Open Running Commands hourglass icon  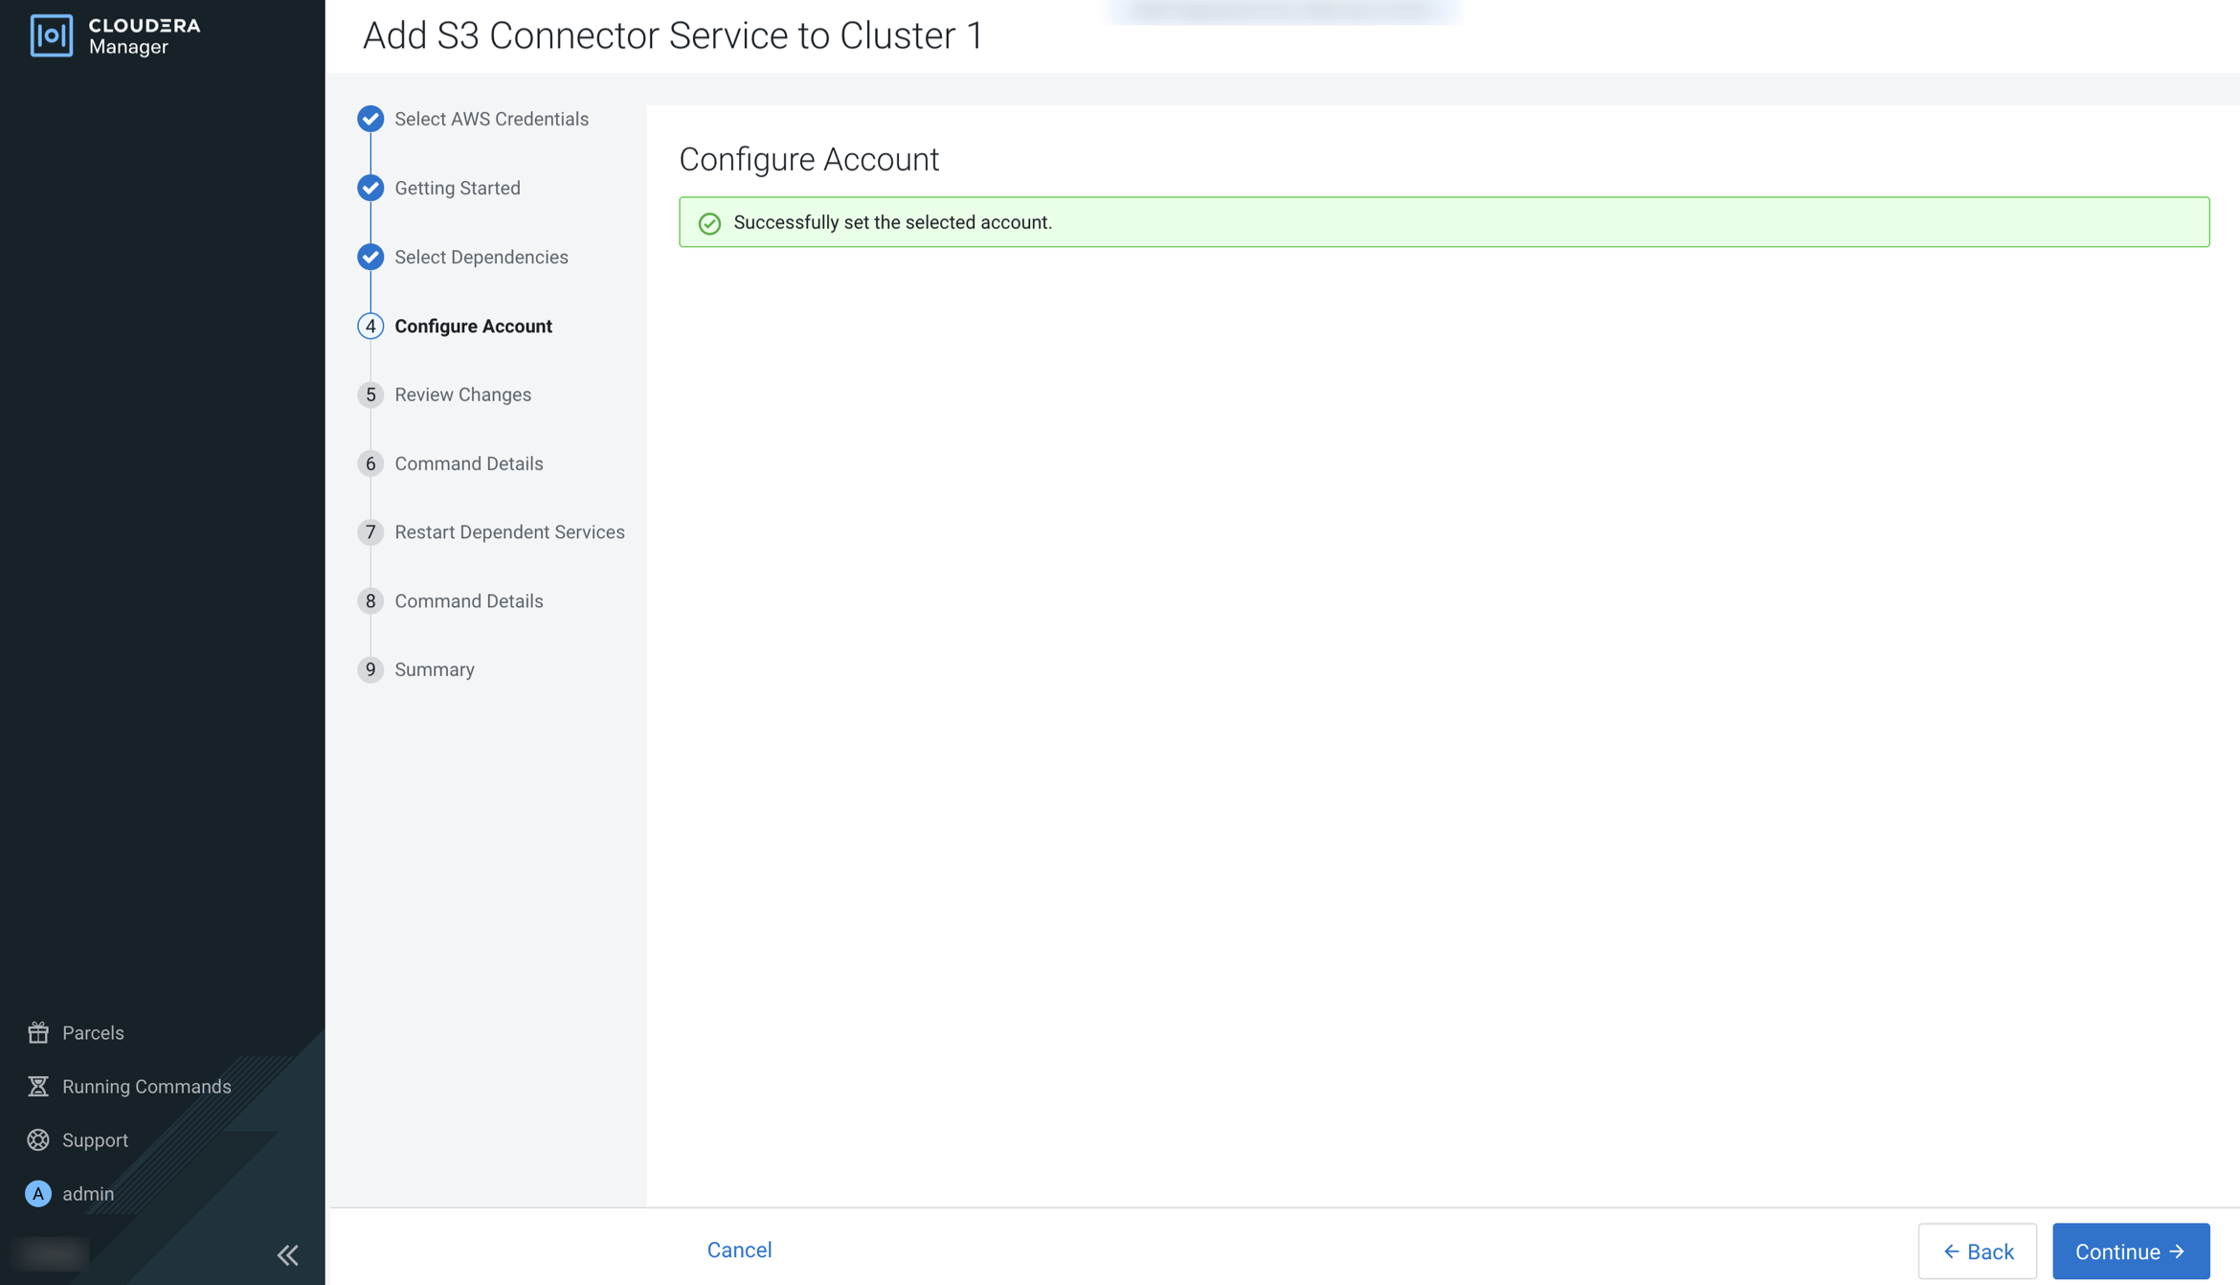38,1086
